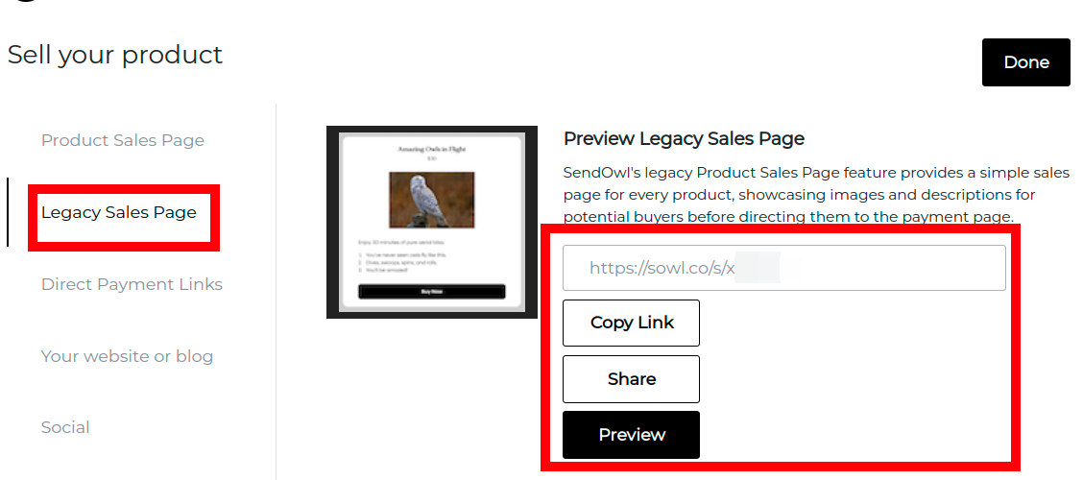
Task: Click Buy Now inside the preview thumbnail
Action: [x=432, y=292]
